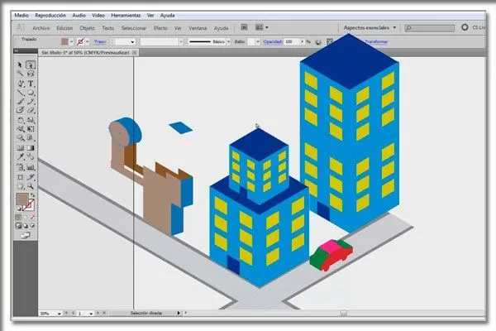Select the black arrow Selection tool

(20, 65)
